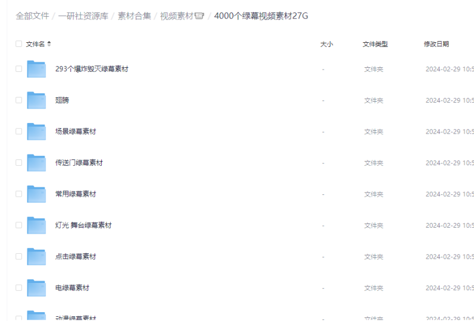Click the 大小 column header
The image size is (474, 321).
pyautogui.click(x=326, y=44)
